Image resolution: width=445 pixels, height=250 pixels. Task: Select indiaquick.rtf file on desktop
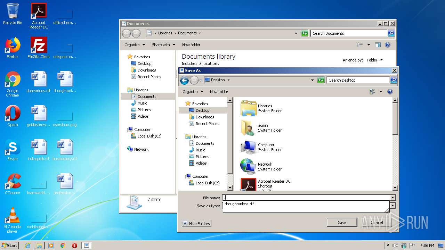click(x=39, y=150)
